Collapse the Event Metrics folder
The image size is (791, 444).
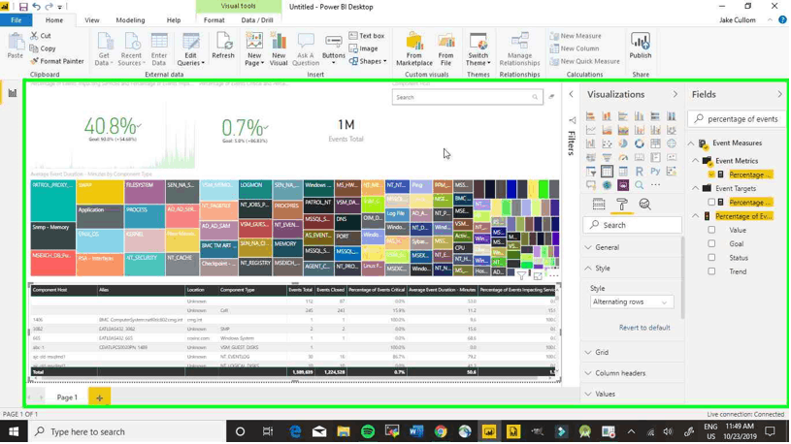pyautogui.click(x=696, y=161)
